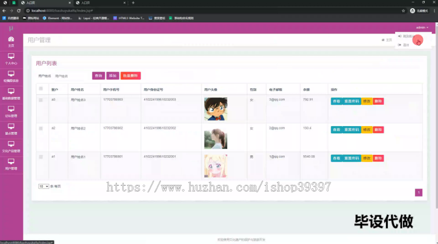
Task: Open 景点管理 in the sidebar
Action: tap(11, 129)
